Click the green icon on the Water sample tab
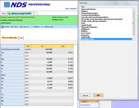The height and width of the screenshot is (108, 139). pyautogui.click(x=9, y=14)
